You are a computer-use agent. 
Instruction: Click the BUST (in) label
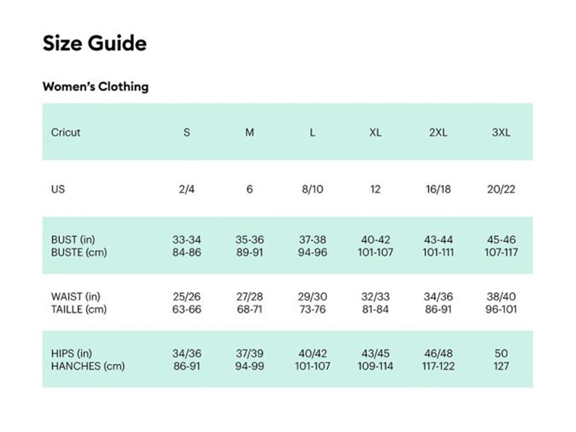72,240
